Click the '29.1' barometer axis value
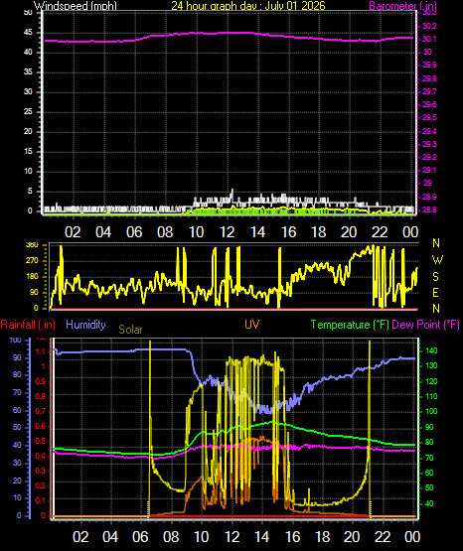Screen dimensions: 463x551 pyautogui.click(x=429, y=170)
